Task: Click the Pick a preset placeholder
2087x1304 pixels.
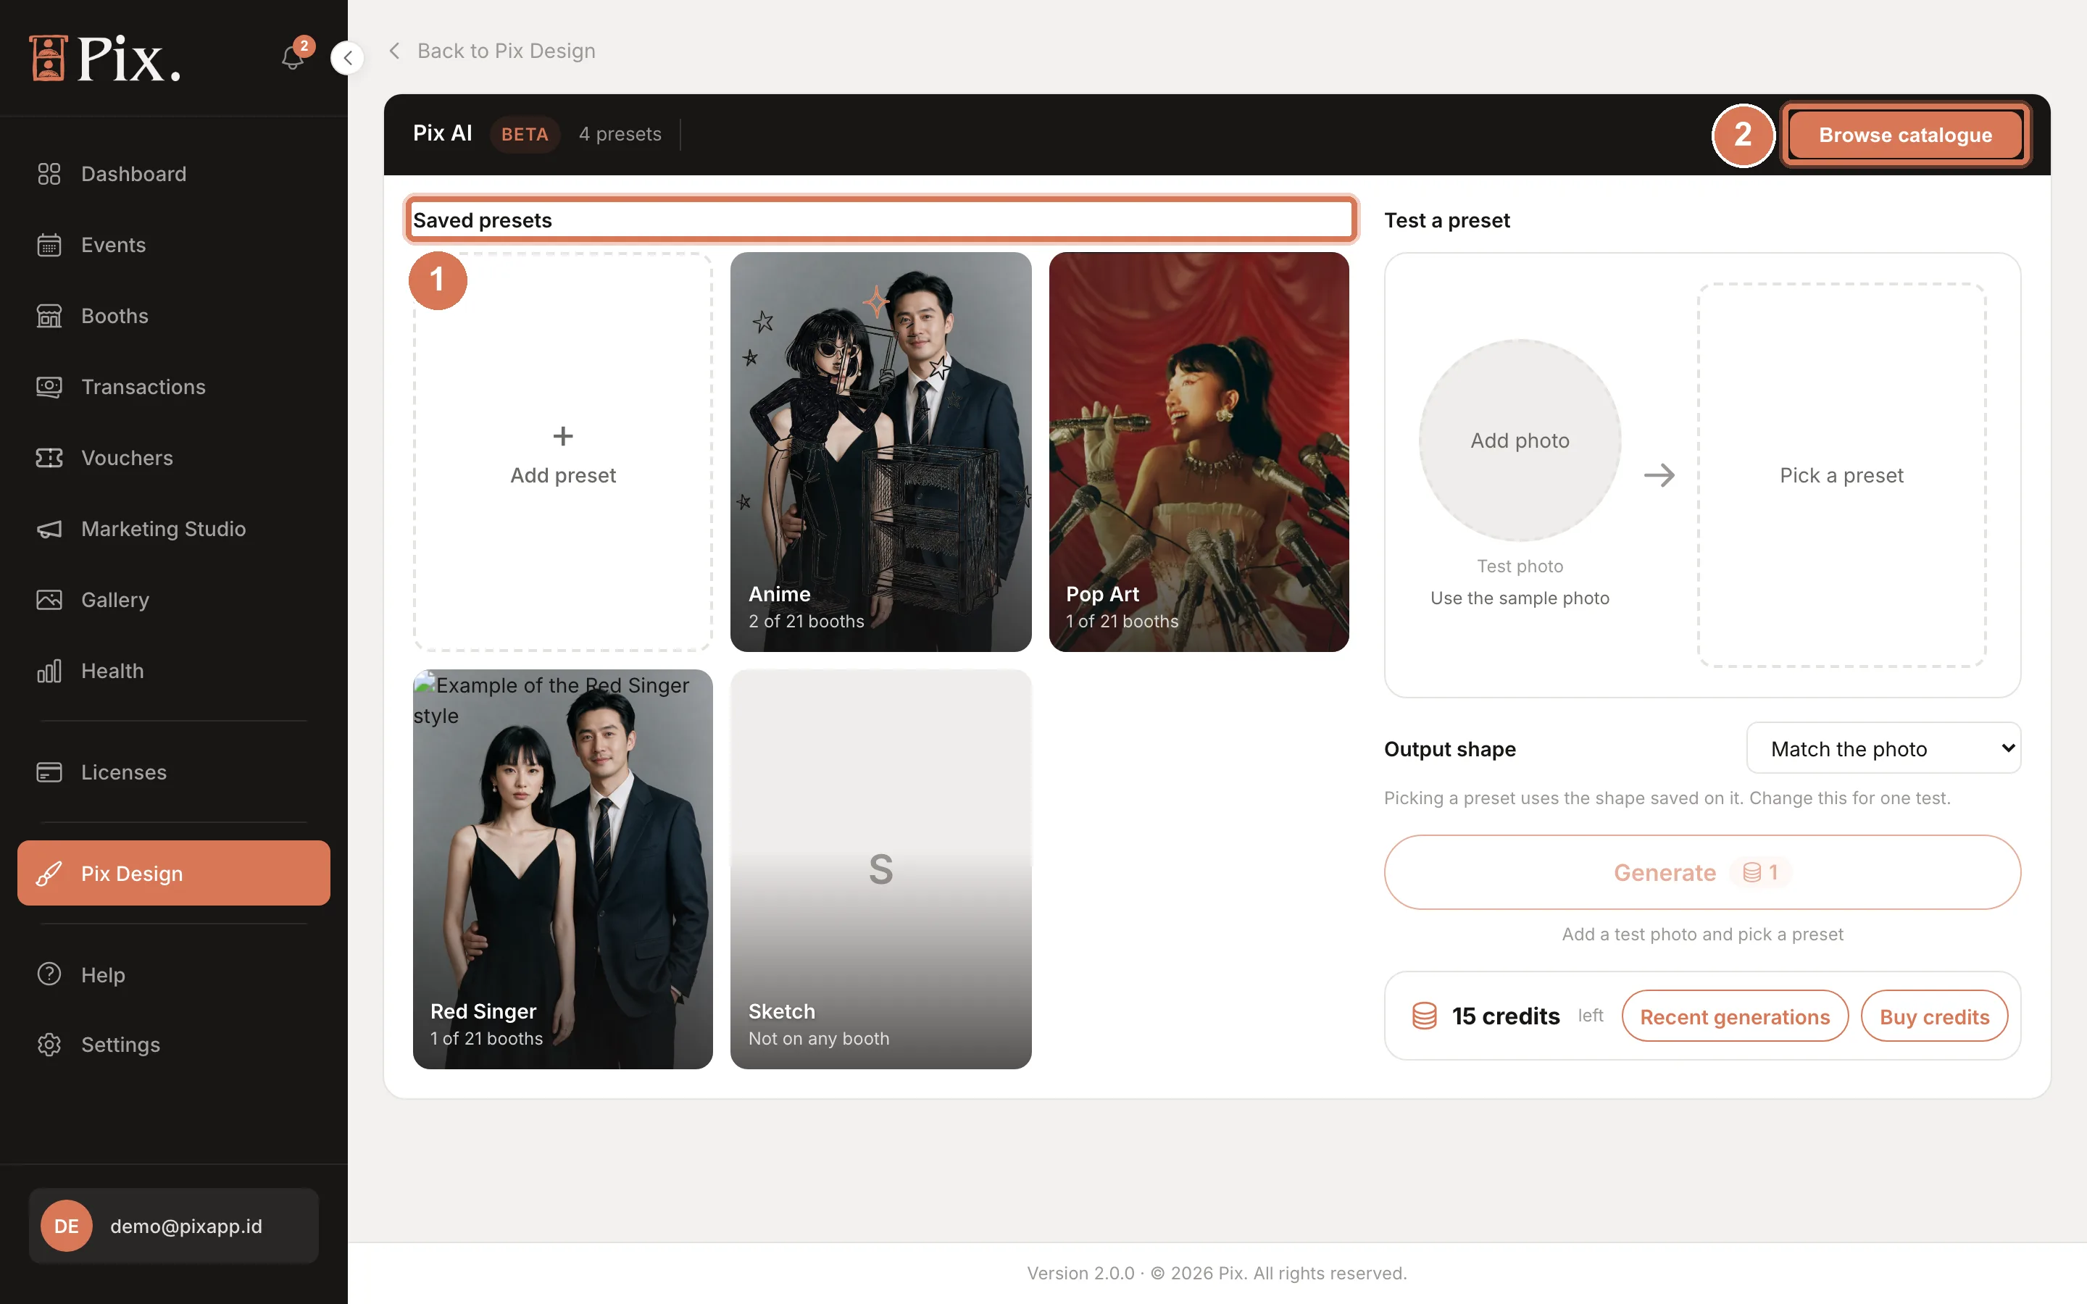Action: [x=1841, y=475]
